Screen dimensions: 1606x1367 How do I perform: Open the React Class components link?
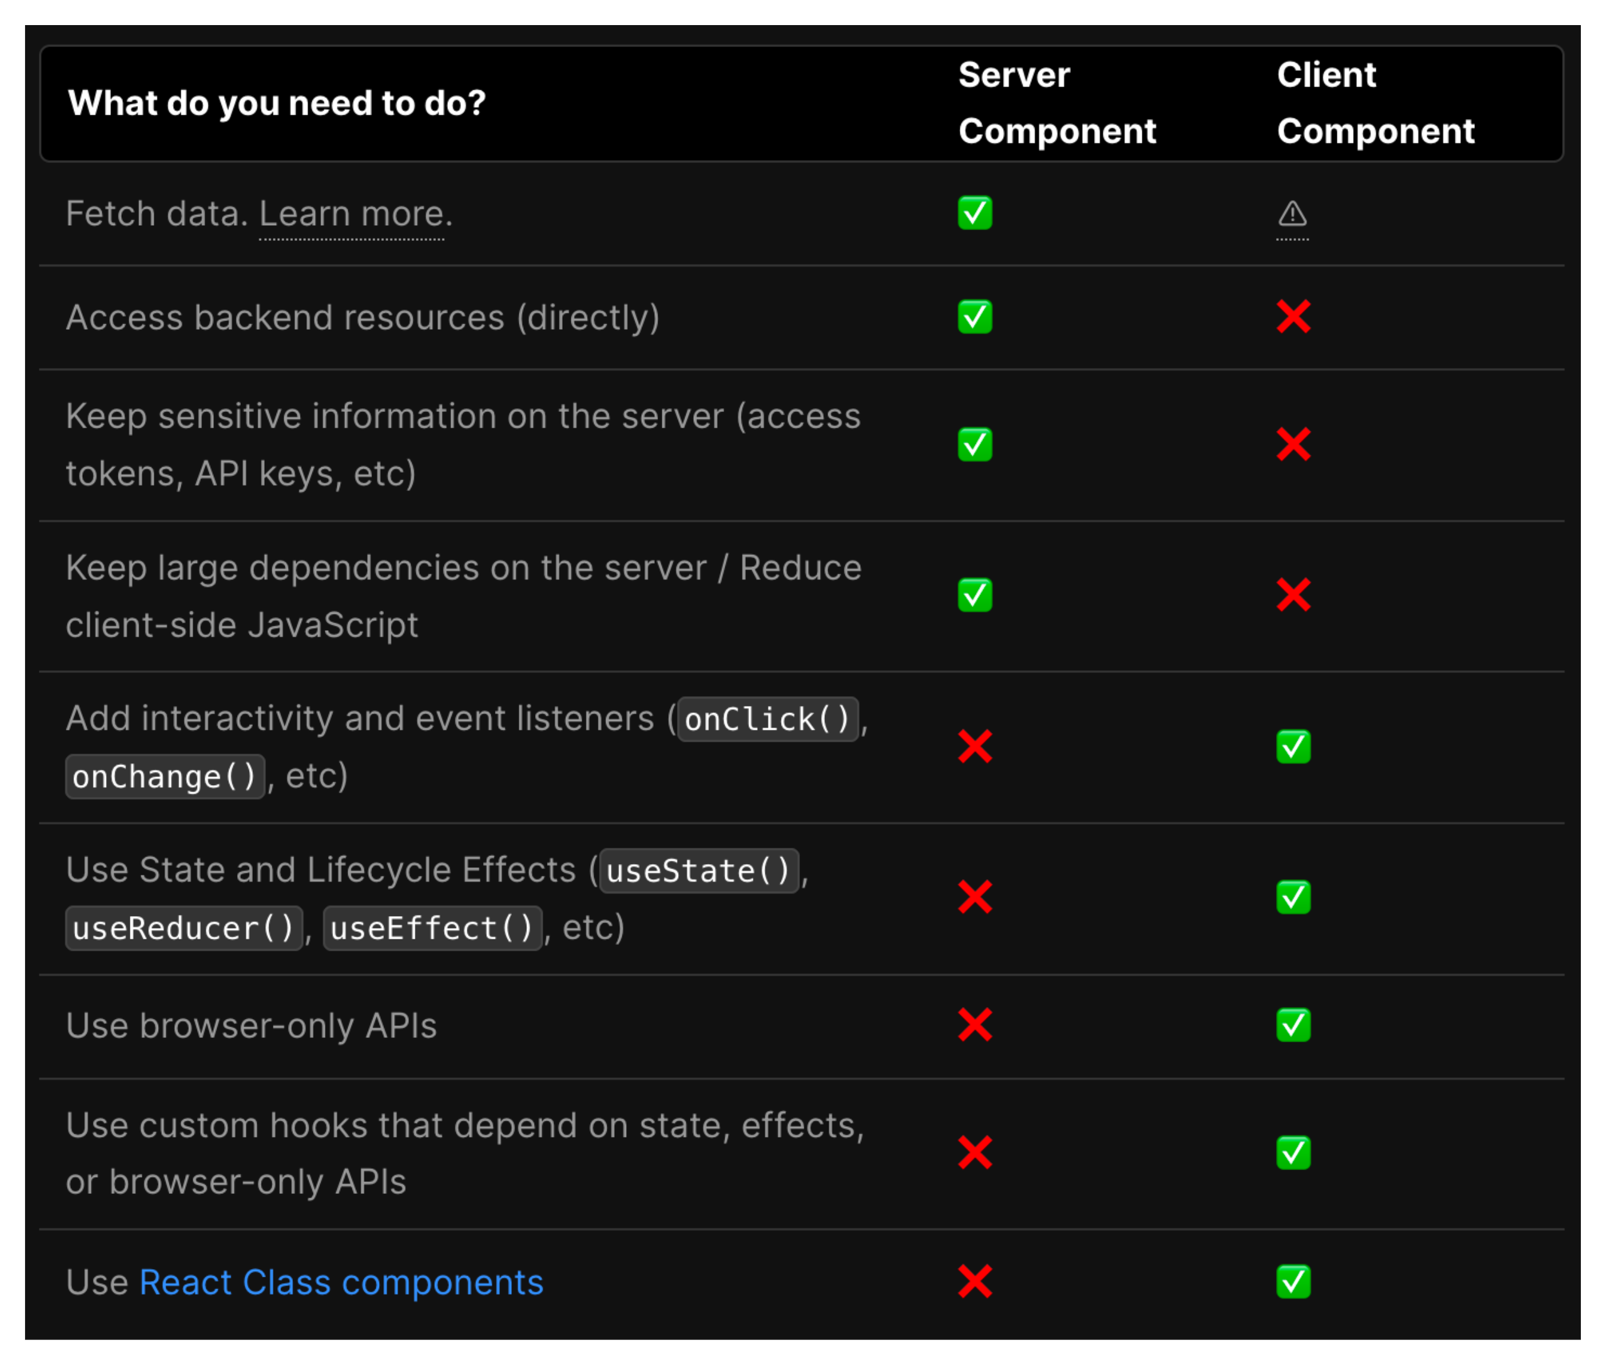tap(342, 1282)
